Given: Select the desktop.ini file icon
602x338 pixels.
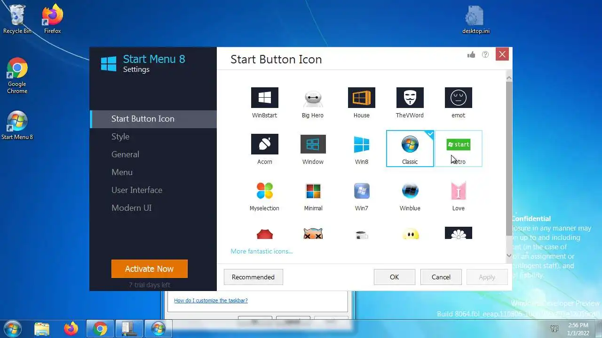Looking at the screenshot, I should click(x=476, y=20).
